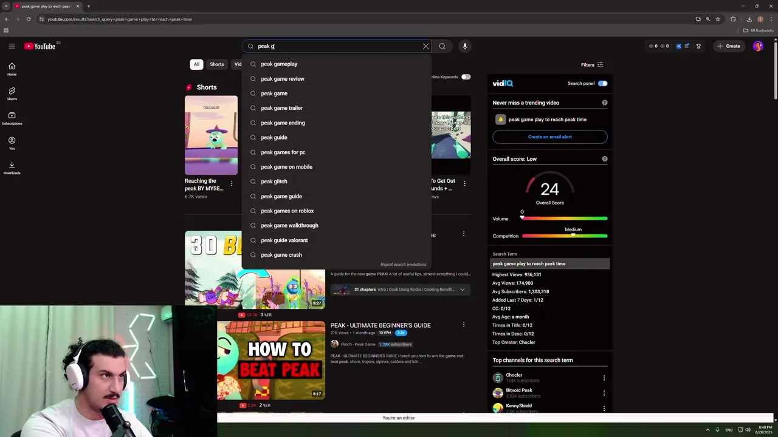The image size is (778, 437).
Task: Open the Bitvoid Peak channel link
Action: [519, 390]
